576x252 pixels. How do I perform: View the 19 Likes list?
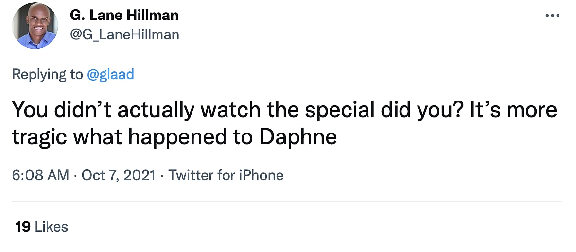[x=42, y=226]
